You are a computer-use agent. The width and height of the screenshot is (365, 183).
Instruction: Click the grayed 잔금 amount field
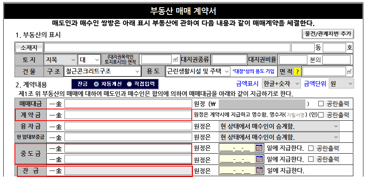click(128, 171)
